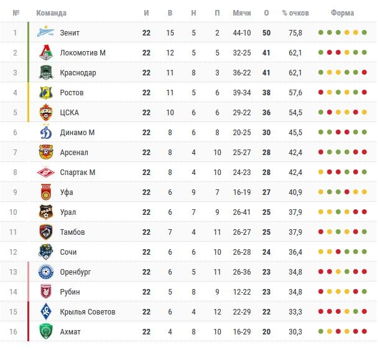The width and height of the screenshot is (378, 350).
Task: Select the ЦСКА team logo
Action: click(46, 112)
